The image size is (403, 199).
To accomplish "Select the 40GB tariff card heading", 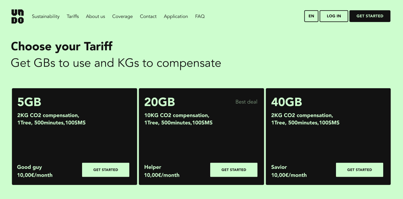I will coord(287,102).
